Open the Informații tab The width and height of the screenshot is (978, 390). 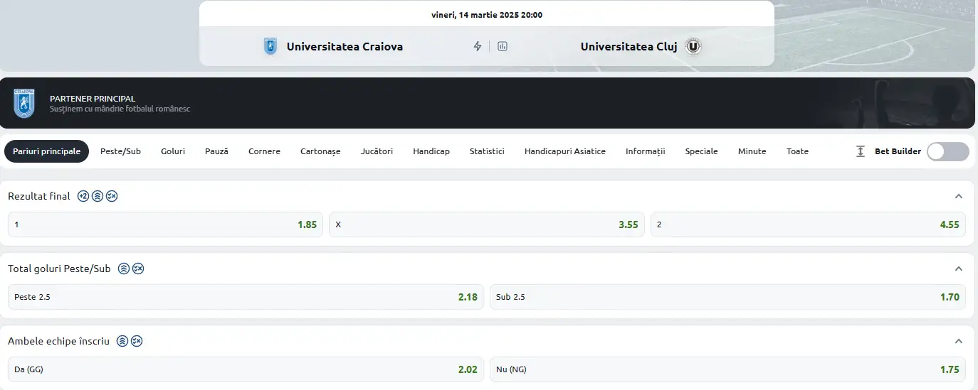[646, 151]
